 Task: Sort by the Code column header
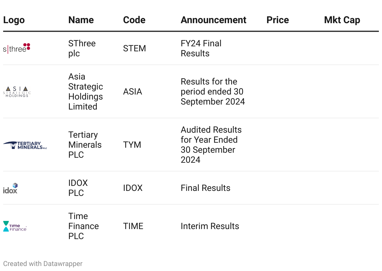click(134, 20)
